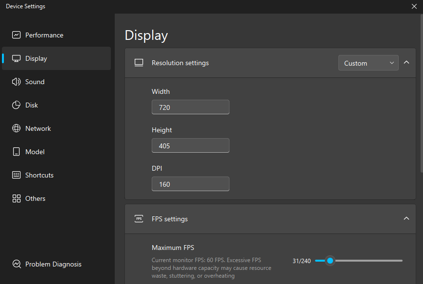This screenshot has height=284, width=423.
Task: Click the settings panel vertical scrollbar
Action: click(x=422, y=93)
